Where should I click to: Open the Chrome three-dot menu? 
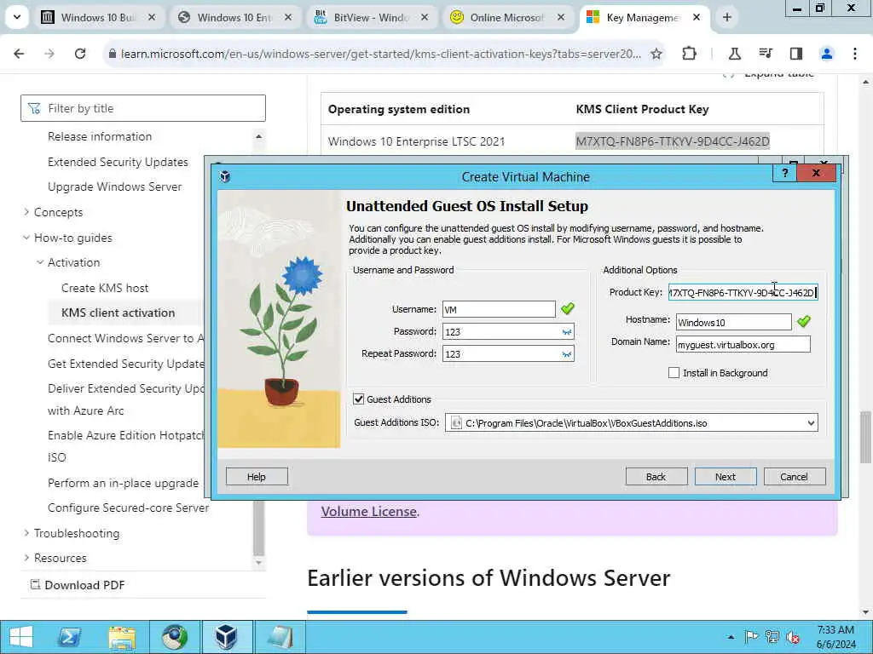pyautogui.click(x=854, y=54)
